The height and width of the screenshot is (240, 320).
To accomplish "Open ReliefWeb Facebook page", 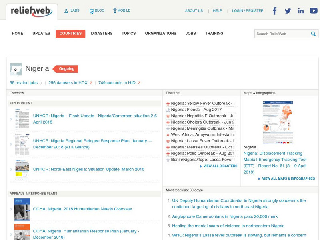I will 275,11.
